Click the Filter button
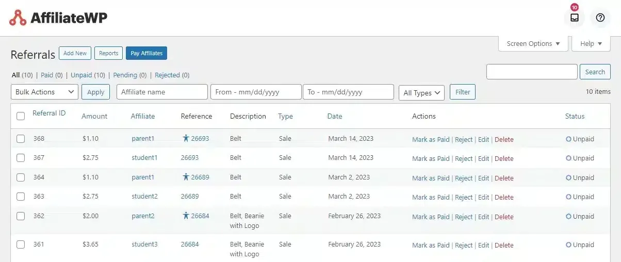 [x=463, y=92]
